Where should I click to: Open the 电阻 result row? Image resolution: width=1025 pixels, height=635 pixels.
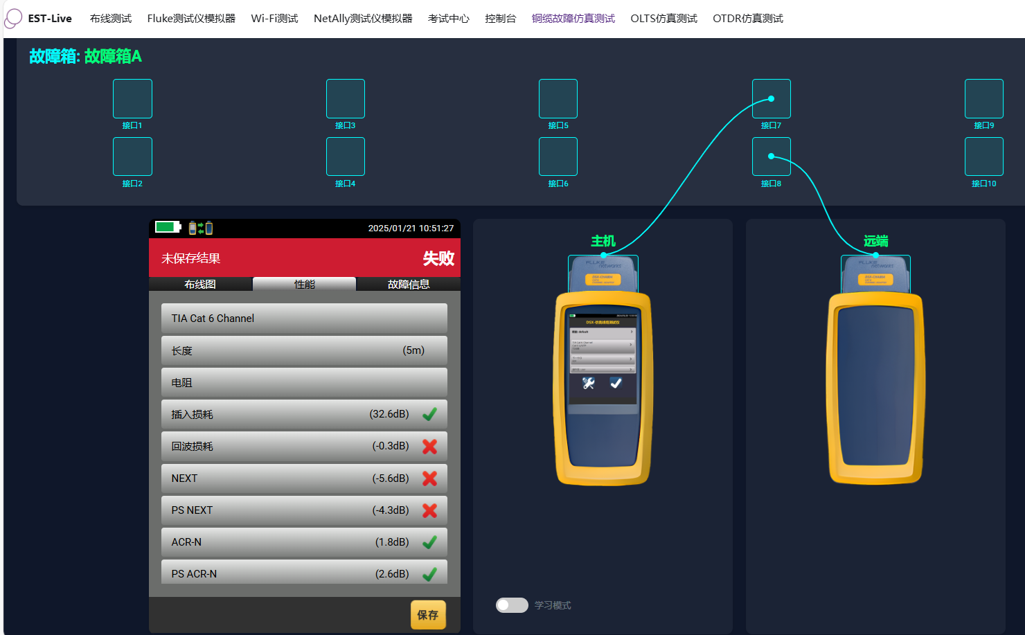(x=304, y=382)
